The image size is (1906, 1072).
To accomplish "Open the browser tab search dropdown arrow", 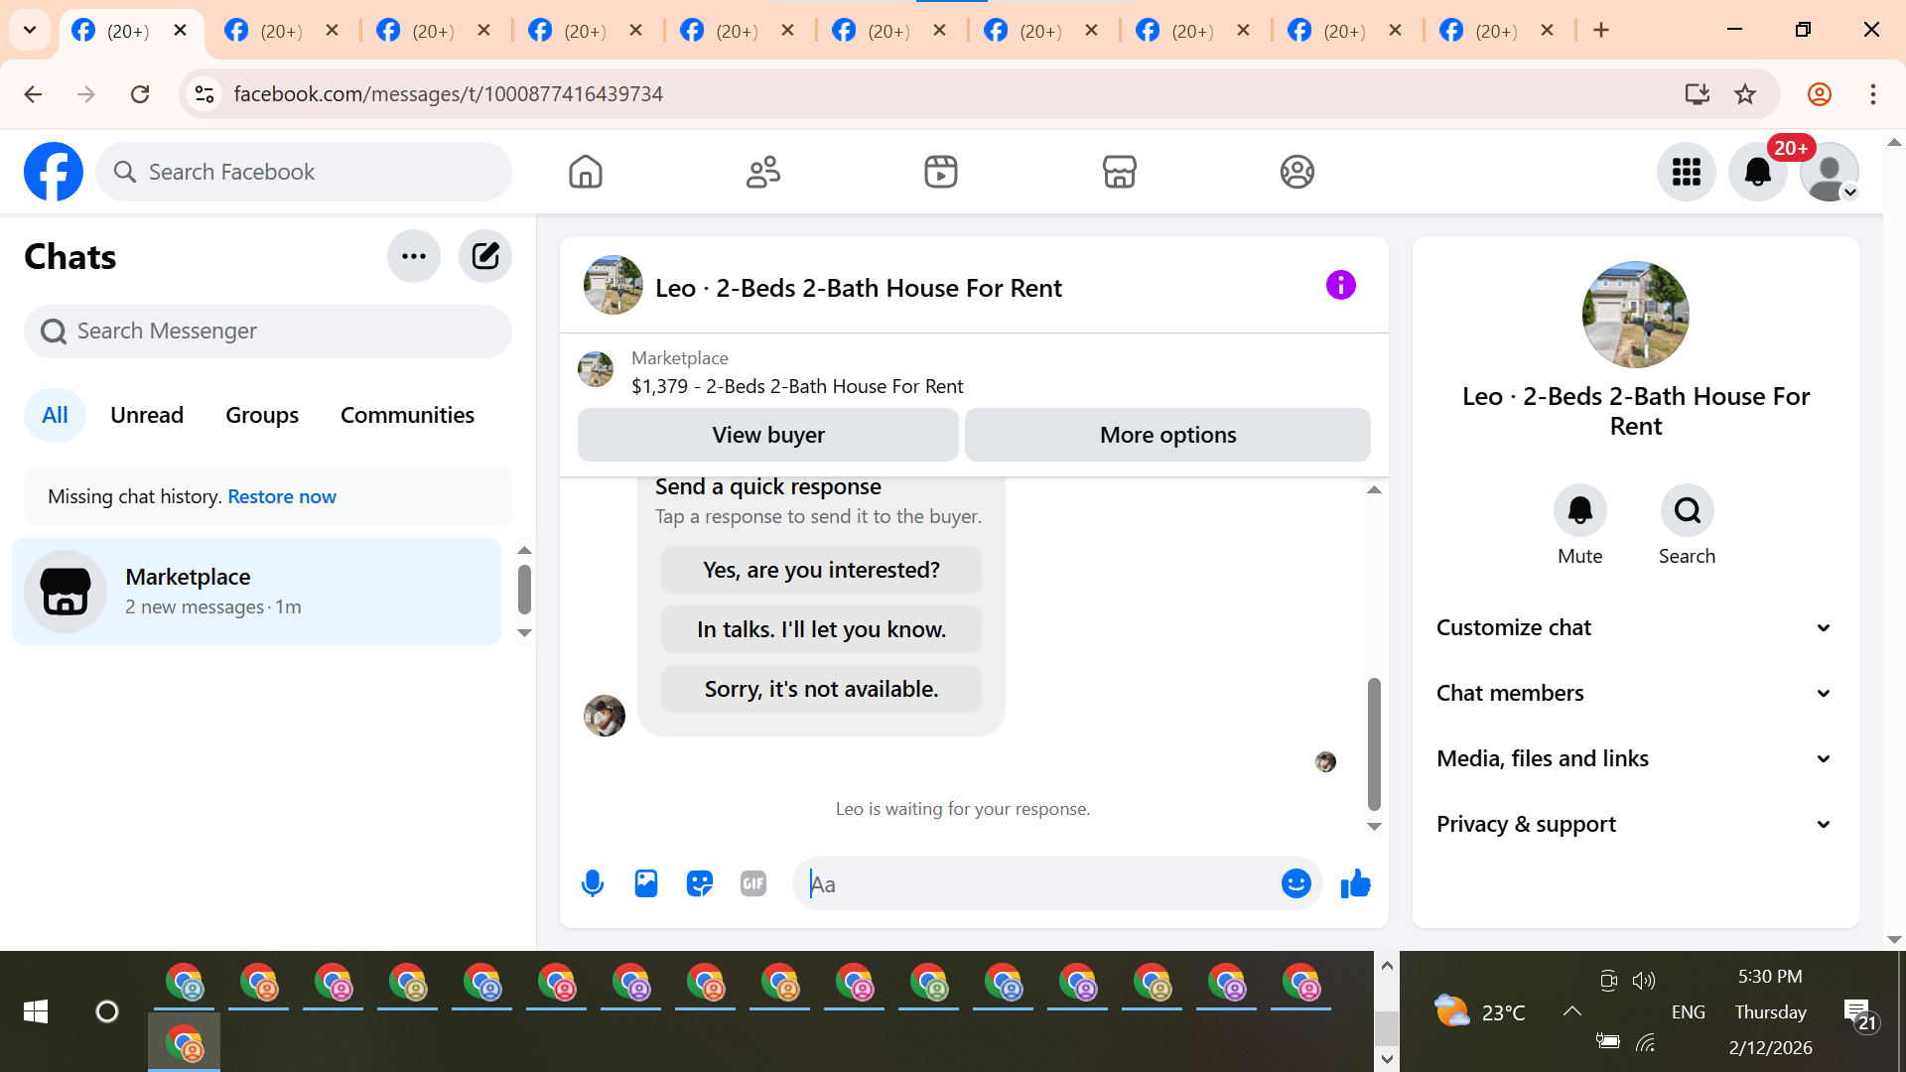I will click(30, 30).
